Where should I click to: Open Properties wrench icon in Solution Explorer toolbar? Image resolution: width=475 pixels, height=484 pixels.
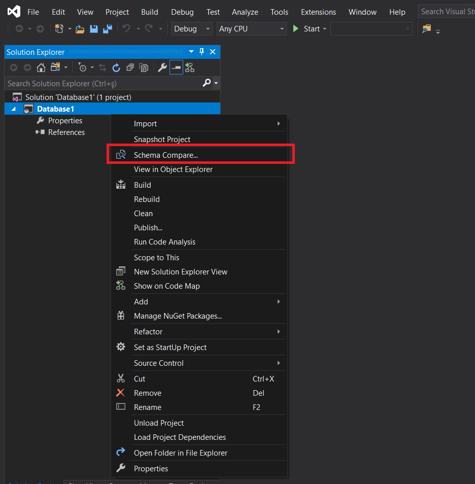[x=162, y=67]
